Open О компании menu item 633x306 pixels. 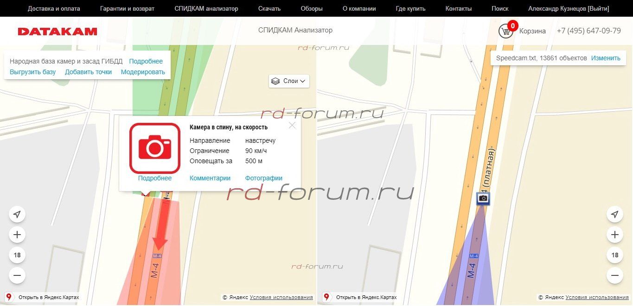[x=359, y=8]
